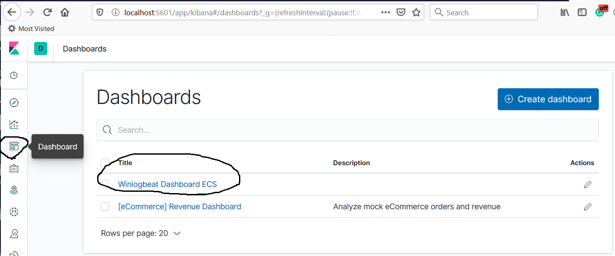The height and width of the screenshot is (256, 615).
Task: Open Winlogbeat Dashboard ECS link
Action: pos(167,184)
